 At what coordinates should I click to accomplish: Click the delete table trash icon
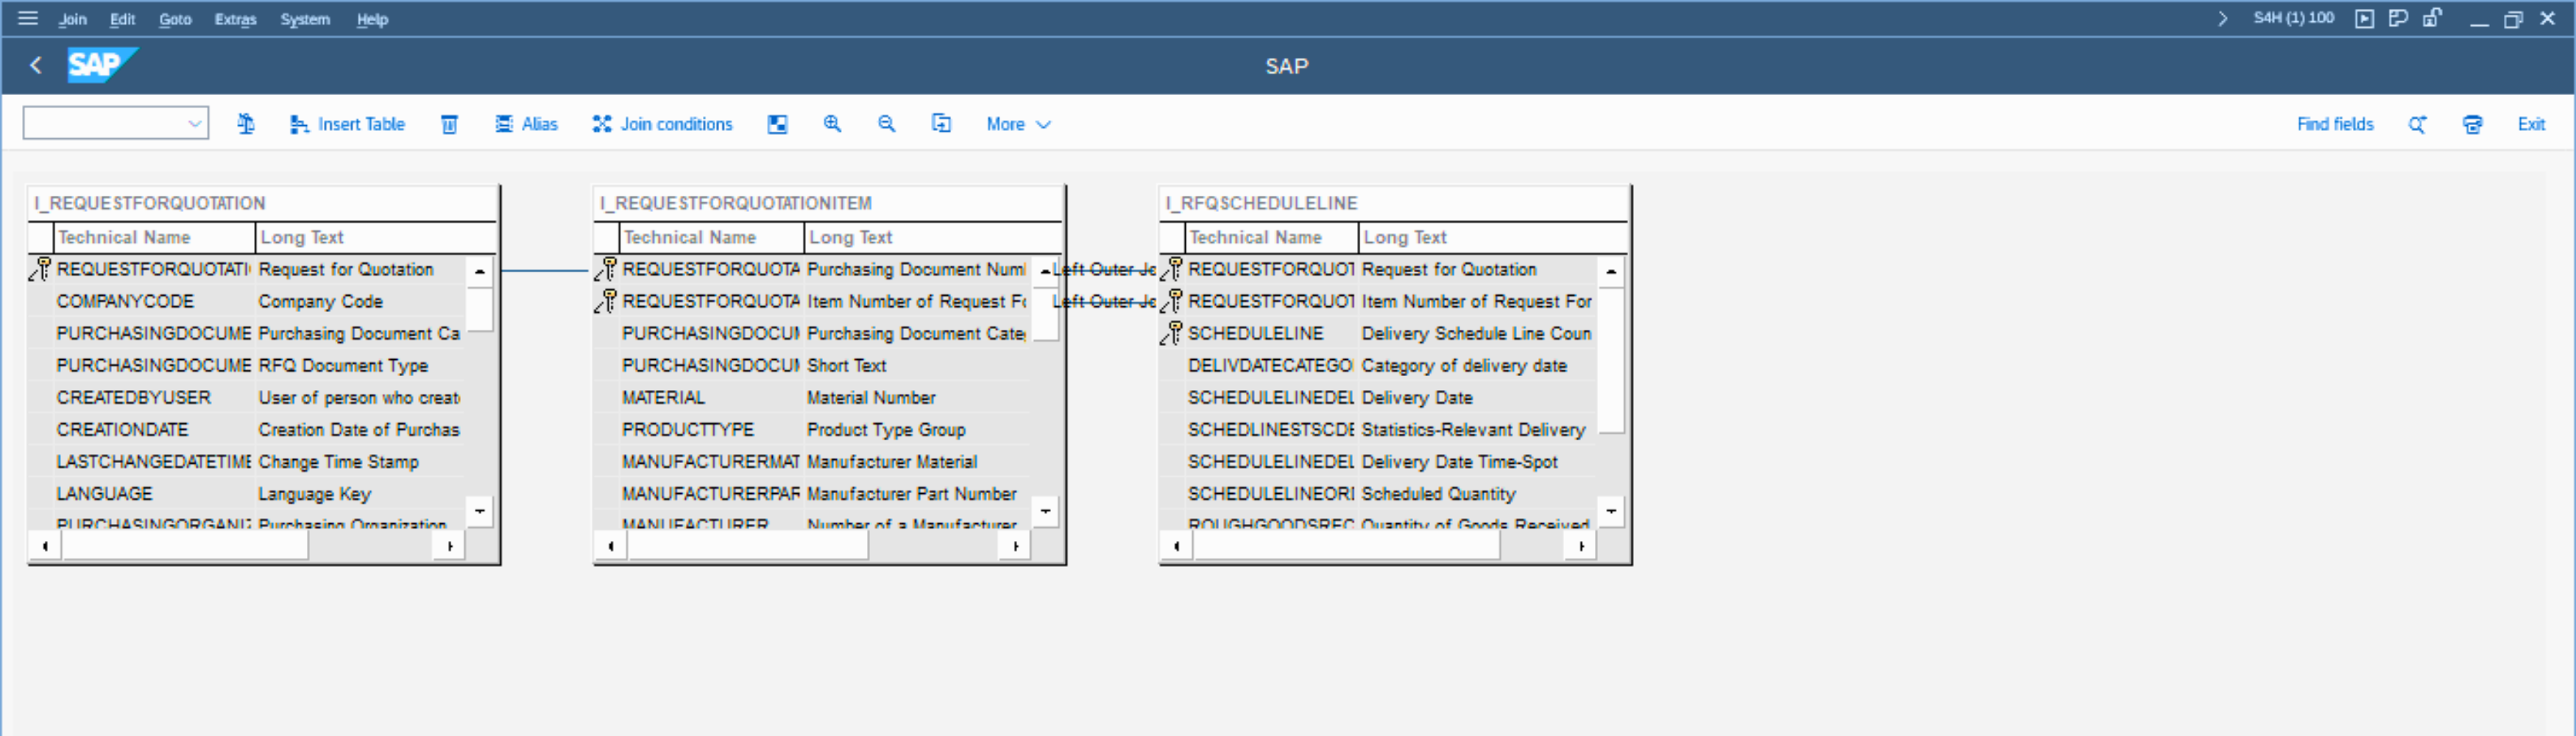(x=449, y=124)
